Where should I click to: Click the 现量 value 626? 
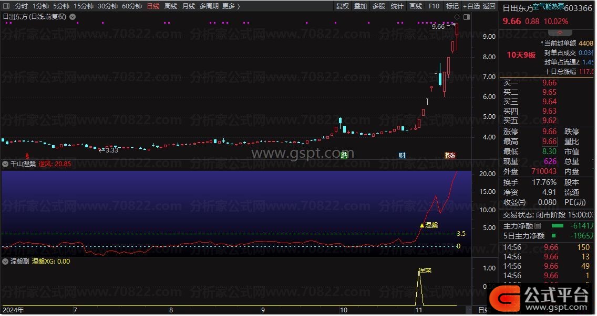(x=550, y=161)
